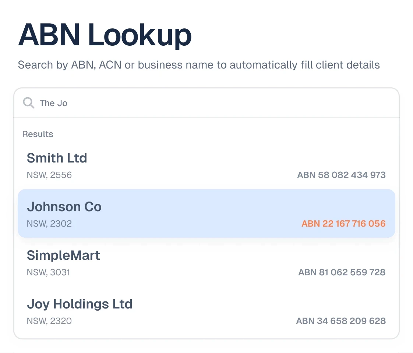Click the Joy Holdings Ltd business name

(80, 304)
